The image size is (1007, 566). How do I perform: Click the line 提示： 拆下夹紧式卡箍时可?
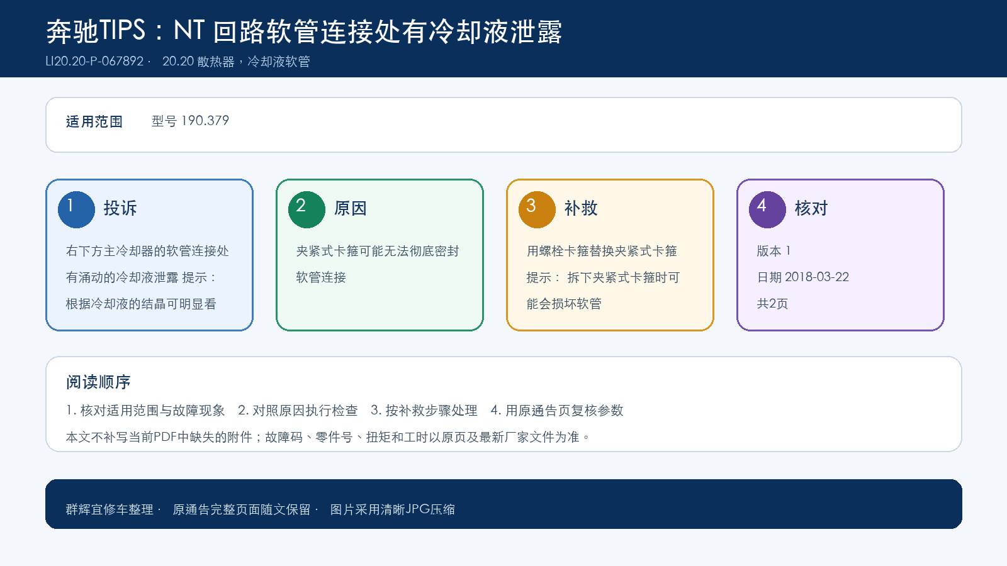pyautogui.click(x=603, y=277)
